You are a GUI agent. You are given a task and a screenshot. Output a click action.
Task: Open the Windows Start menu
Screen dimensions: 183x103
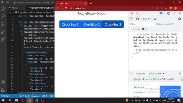click(x=3, y=100)
